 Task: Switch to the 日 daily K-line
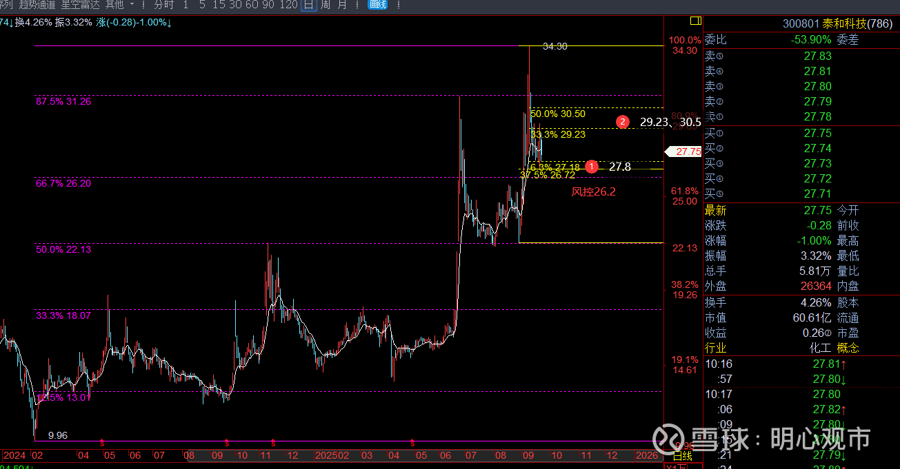point(308,5)
